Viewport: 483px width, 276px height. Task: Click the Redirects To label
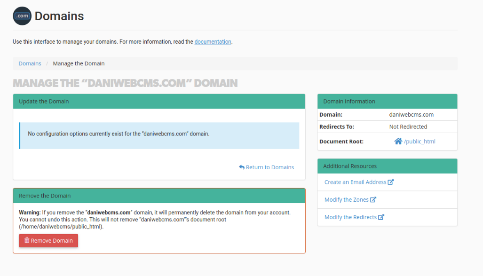point(337,126)
